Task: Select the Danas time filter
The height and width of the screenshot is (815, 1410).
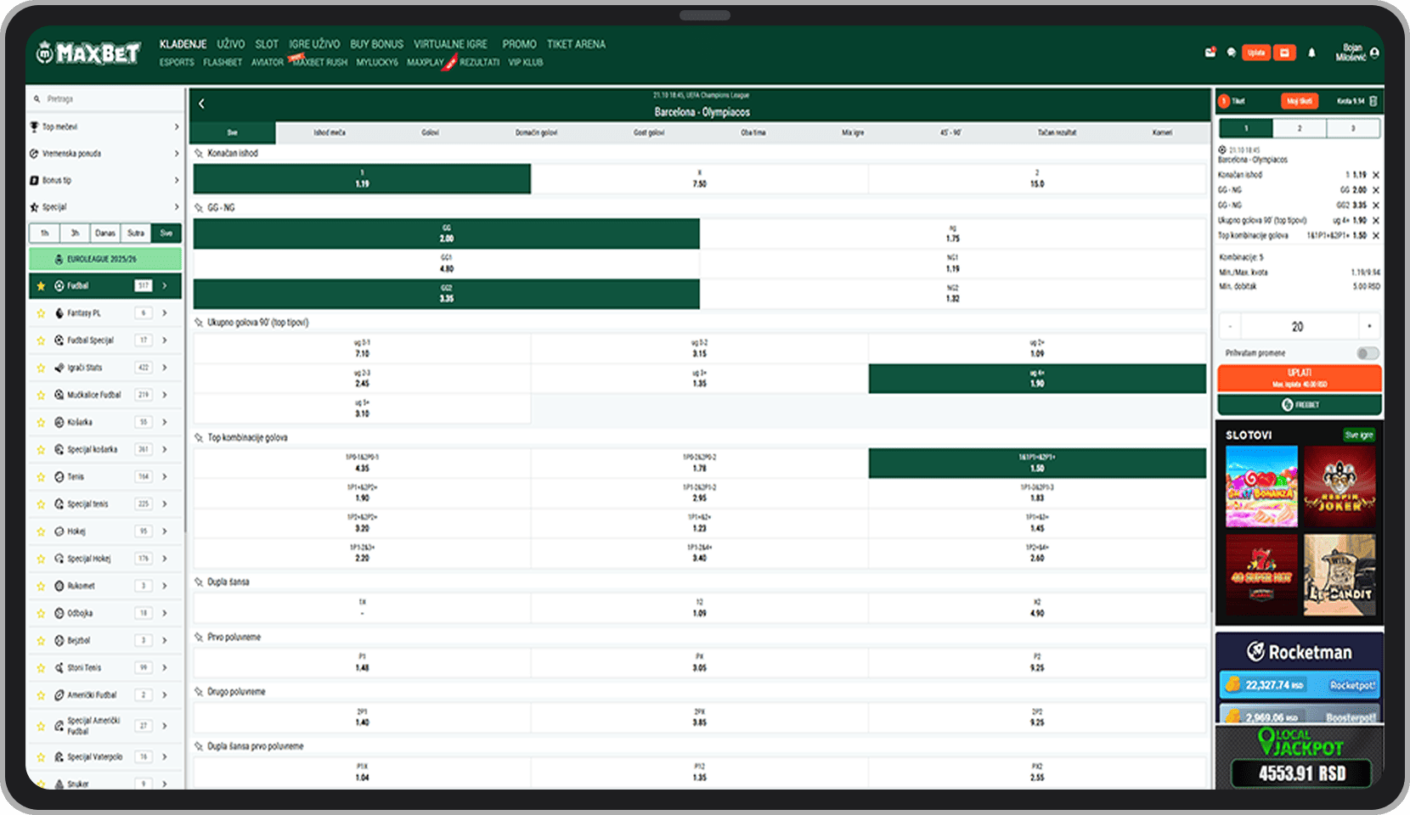Action: pyautogui.click(x=105, y=233)
